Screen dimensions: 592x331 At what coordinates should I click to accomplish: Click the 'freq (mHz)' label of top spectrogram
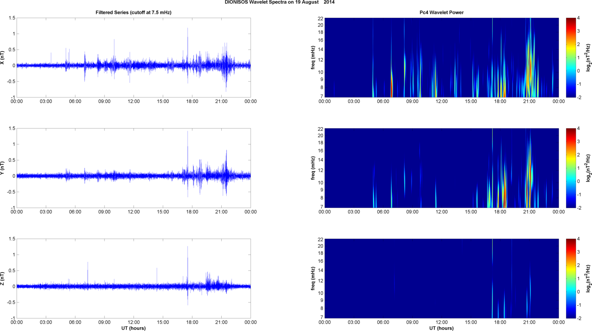pyautogui.click(x=313, y=58)
